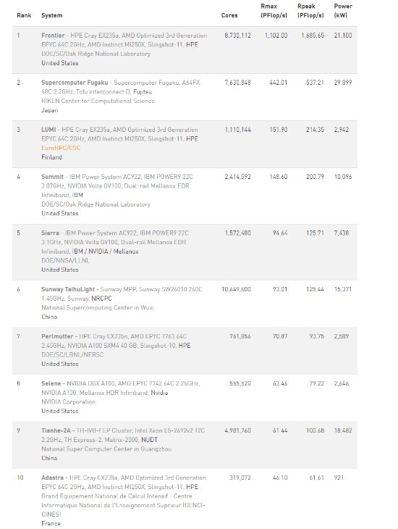Click the Perlmutter system name
The width and height of the screenshot is (398, 529).
57,336
